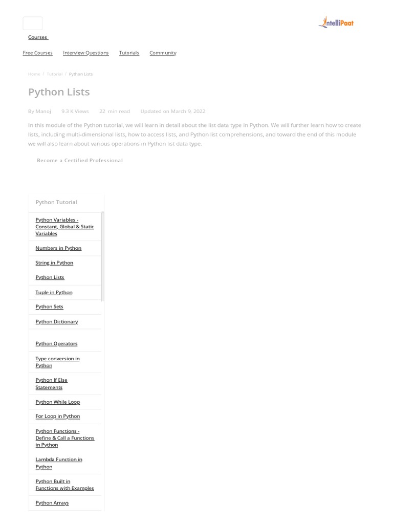
Task: Open the Courses menu
Action: 37,37
